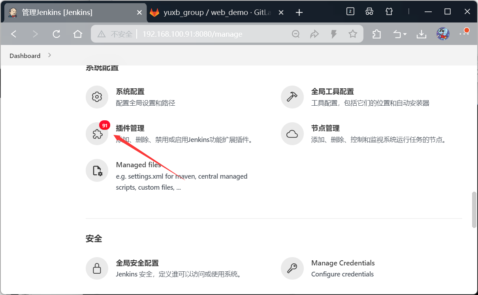Reload the Jenkins page

pos(56,34)
